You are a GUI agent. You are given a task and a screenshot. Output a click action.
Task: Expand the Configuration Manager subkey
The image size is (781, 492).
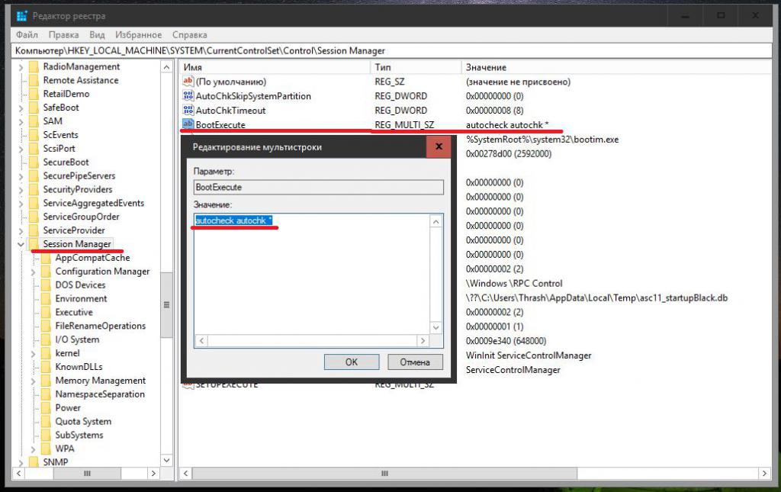pos(33,272)
